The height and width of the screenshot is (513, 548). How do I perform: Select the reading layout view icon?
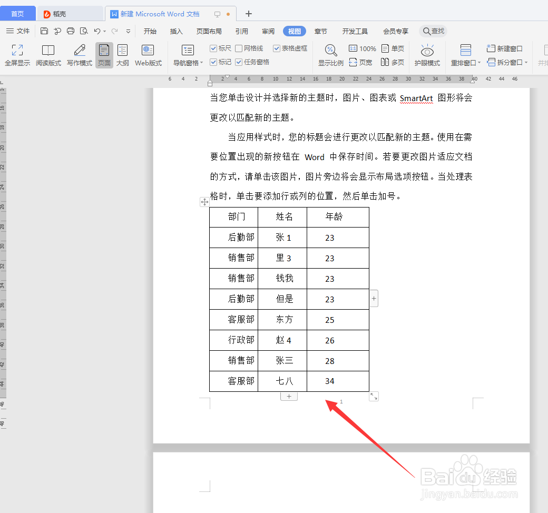click(48, 55)
